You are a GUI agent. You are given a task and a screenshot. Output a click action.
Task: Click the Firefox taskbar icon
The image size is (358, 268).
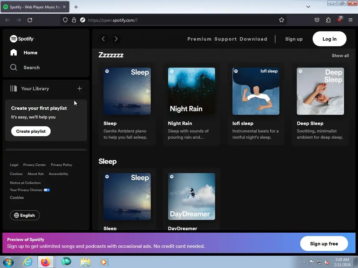coord(45,262)
